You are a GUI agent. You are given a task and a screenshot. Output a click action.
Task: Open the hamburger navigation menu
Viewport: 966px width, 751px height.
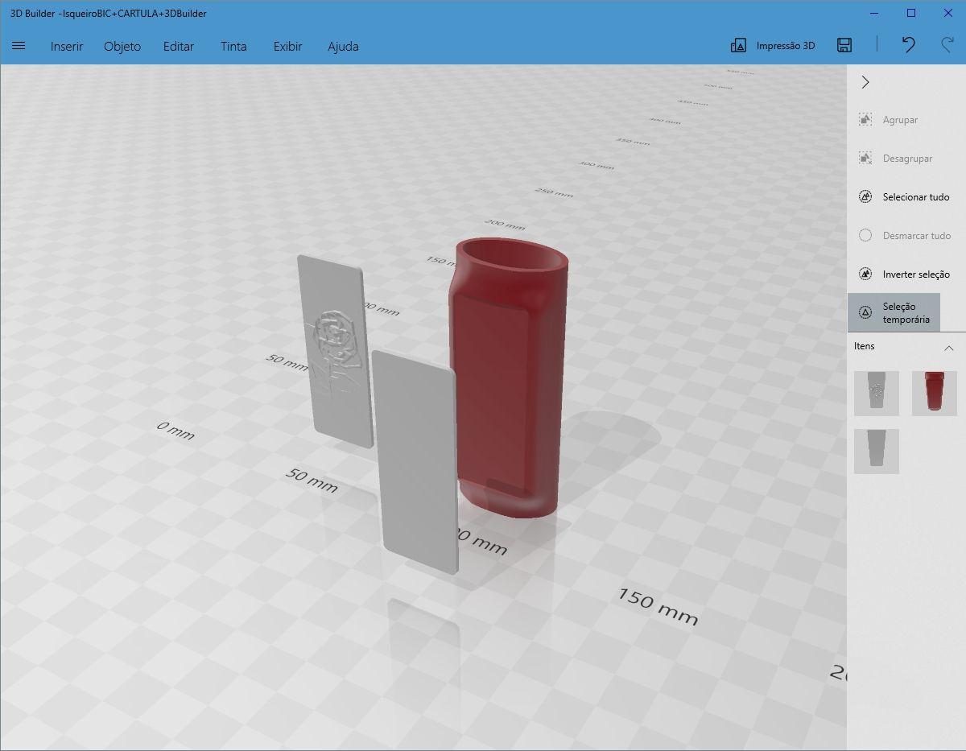(19, 46)
